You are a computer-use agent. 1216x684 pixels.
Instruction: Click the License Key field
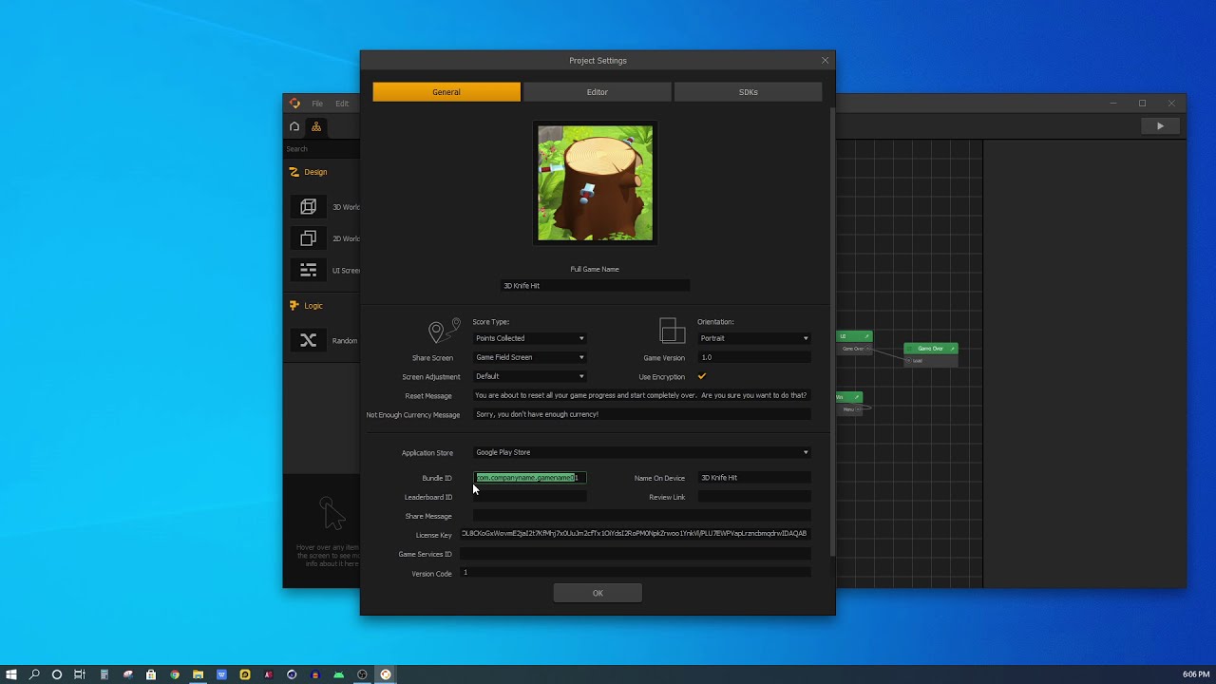click(636, 534)
